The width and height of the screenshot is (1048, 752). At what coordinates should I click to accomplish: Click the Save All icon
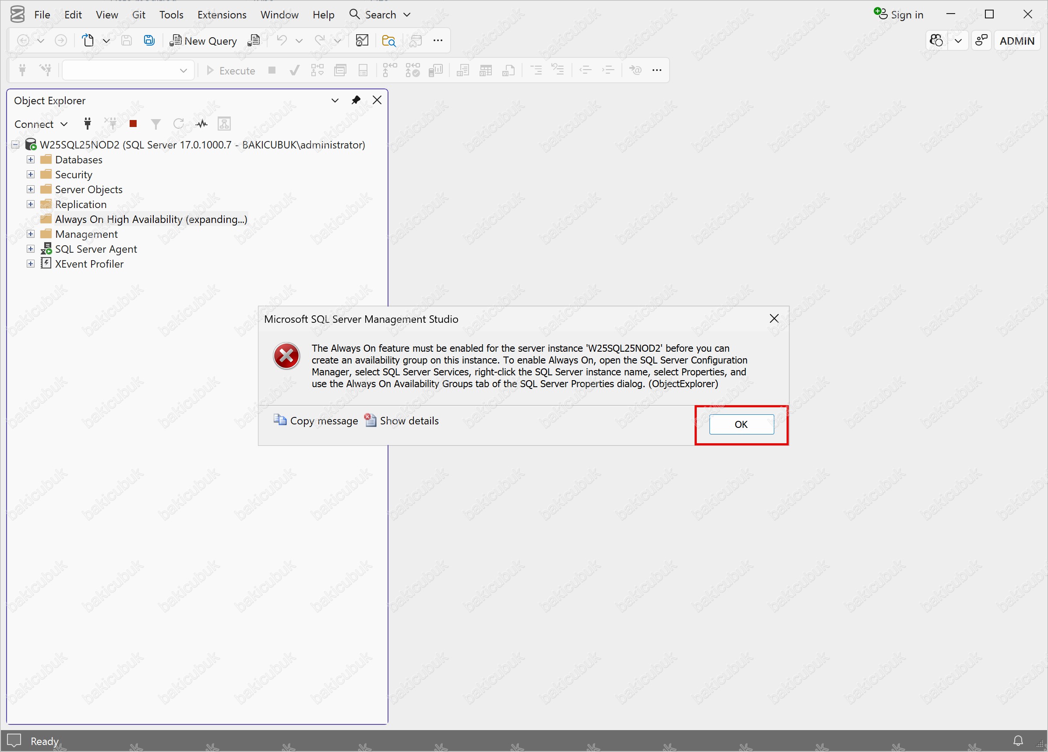coord(149,41)
